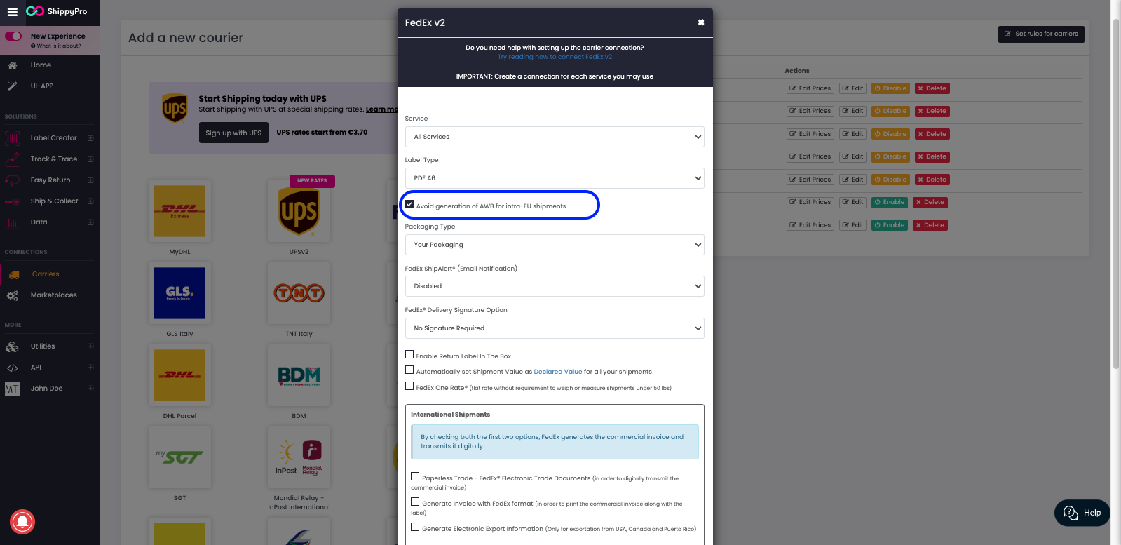Click the Easy Return icon
1121x545 pixels.
click(x=12, y=180)
